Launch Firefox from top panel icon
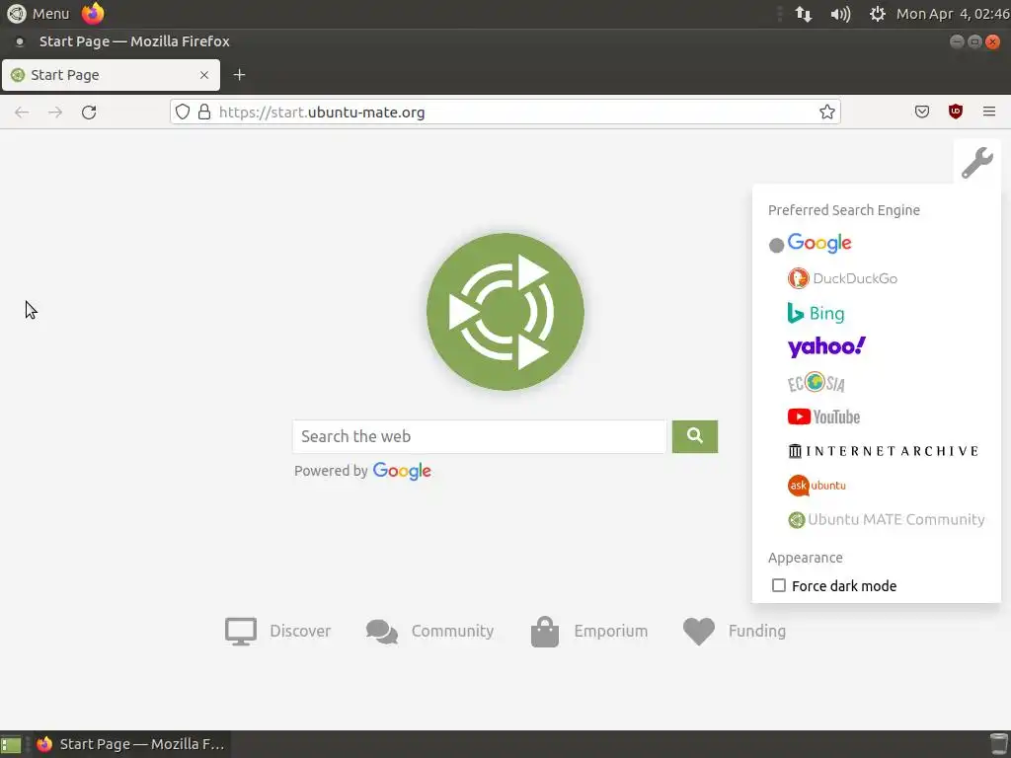The image size is (1011, 758). tap(93, 14)
